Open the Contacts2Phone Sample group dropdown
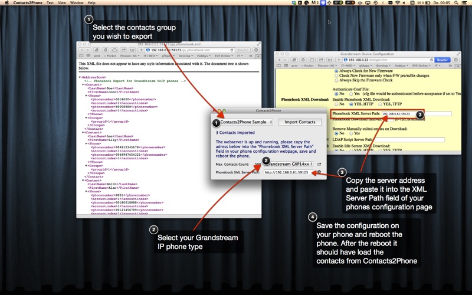472x295 pixels. click(245, 122)
